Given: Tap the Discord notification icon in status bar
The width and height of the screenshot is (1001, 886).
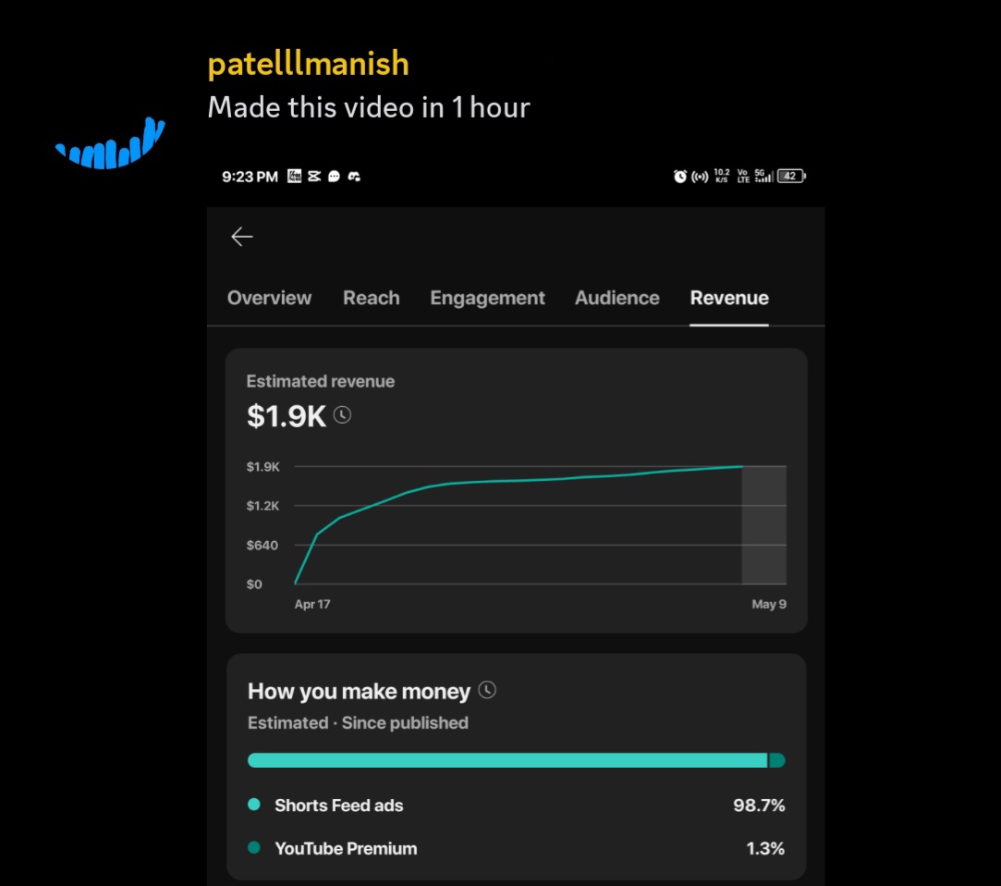Looking at the screenshot, I should (353, 177).
